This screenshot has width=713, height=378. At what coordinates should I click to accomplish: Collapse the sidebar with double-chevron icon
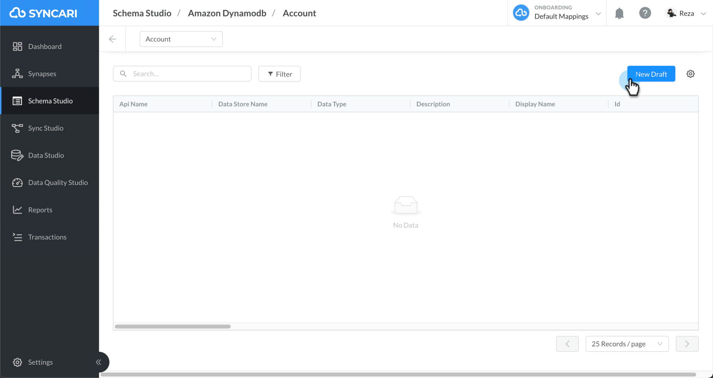tap(98, 362)
